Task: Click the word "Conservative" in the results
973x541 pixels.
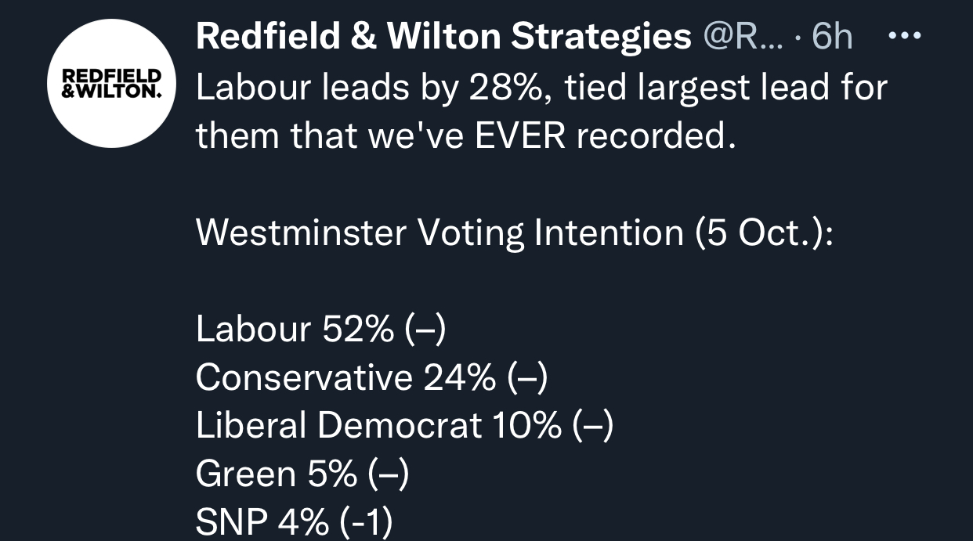Action: coord(304,378)
